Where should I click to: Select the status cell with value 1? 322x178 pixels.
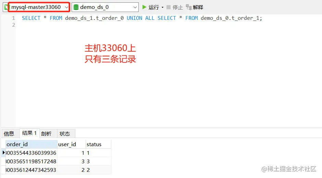coord(98,153)
